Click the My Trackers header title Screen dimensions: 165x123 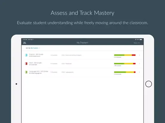click(x=82, y=43)
